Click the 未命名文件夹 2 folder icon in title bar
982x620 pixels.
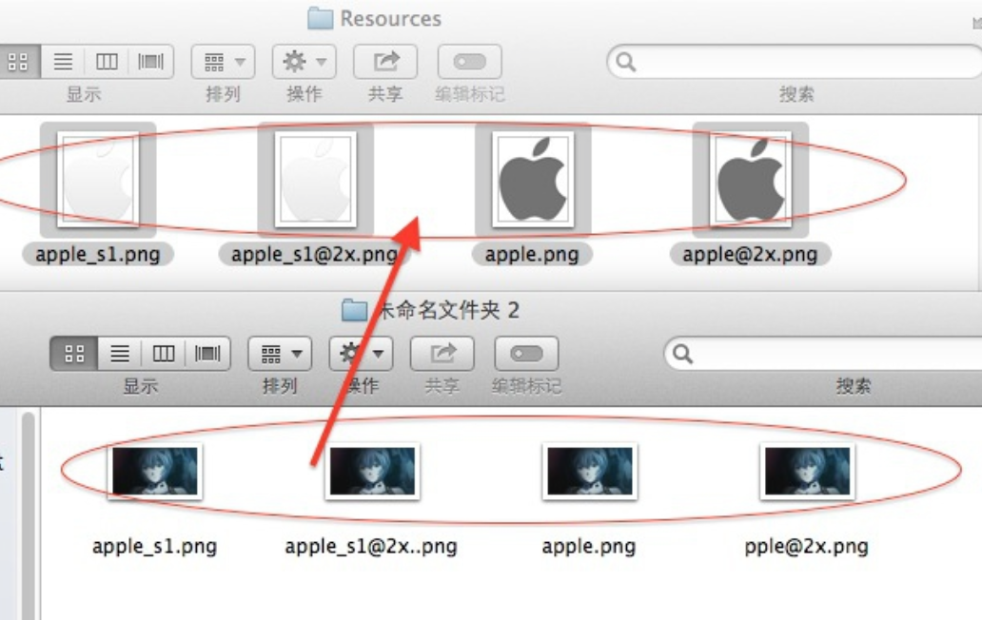[x=355, y=310]
